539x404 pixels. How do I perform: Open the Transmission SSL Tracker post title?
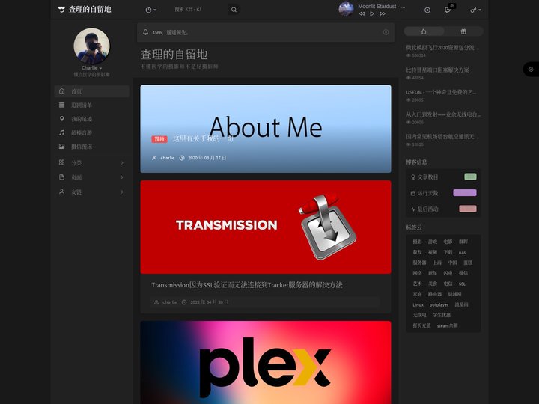(x=247, y=285)
